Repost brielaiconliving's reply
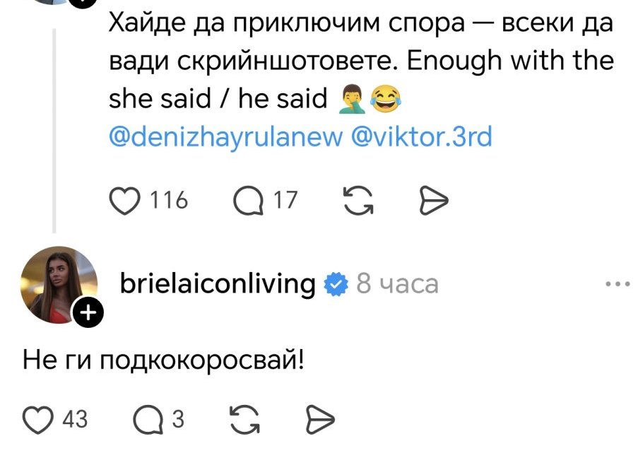This screenshot has height=453, width=638. point(245,420)
